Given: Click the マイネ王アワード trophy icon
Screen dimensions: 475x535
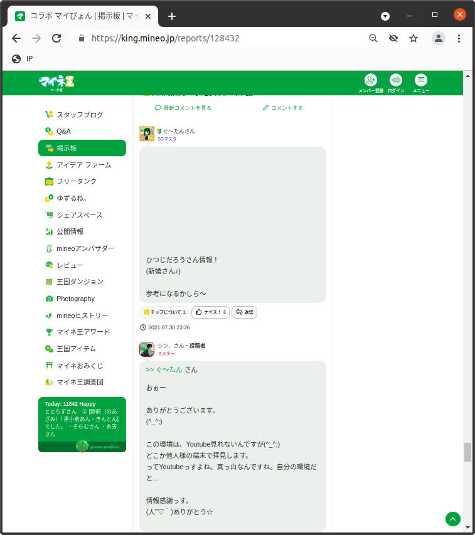Looking at the screenshot, I should pyautogui.click(x=49, y=332).
